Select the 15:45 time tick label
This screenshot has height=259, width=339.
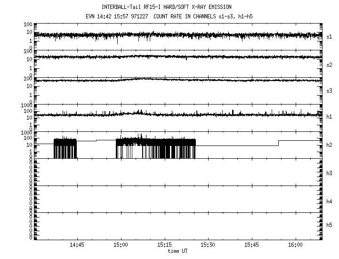[252, 245]
